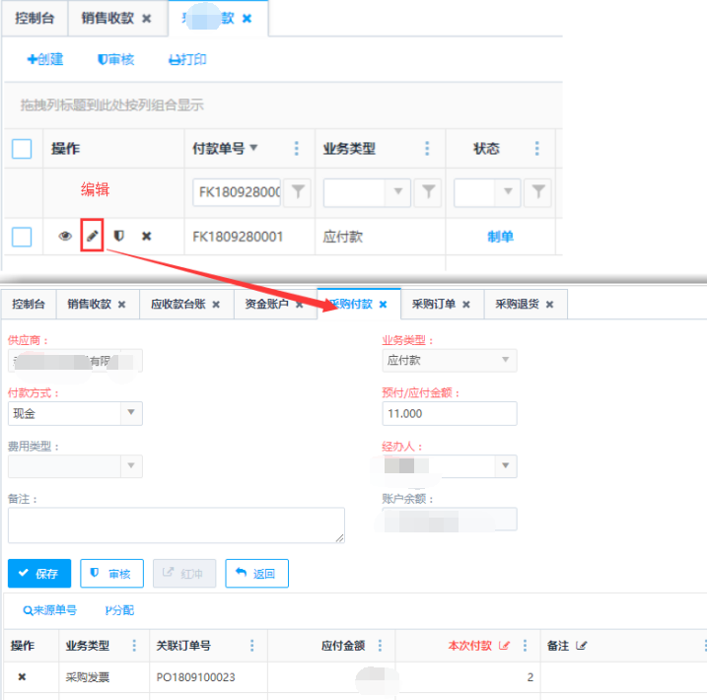Click the blue 保存 button
This screenshot has height=700, width=707.
coord(38,573)
